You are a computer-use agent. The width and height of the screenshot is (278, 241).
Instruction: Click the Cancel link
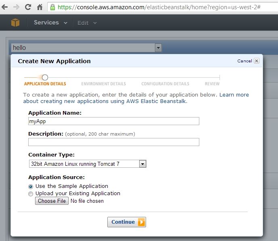point(245,61)
